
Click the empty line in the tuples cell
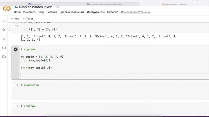[115, 75]
